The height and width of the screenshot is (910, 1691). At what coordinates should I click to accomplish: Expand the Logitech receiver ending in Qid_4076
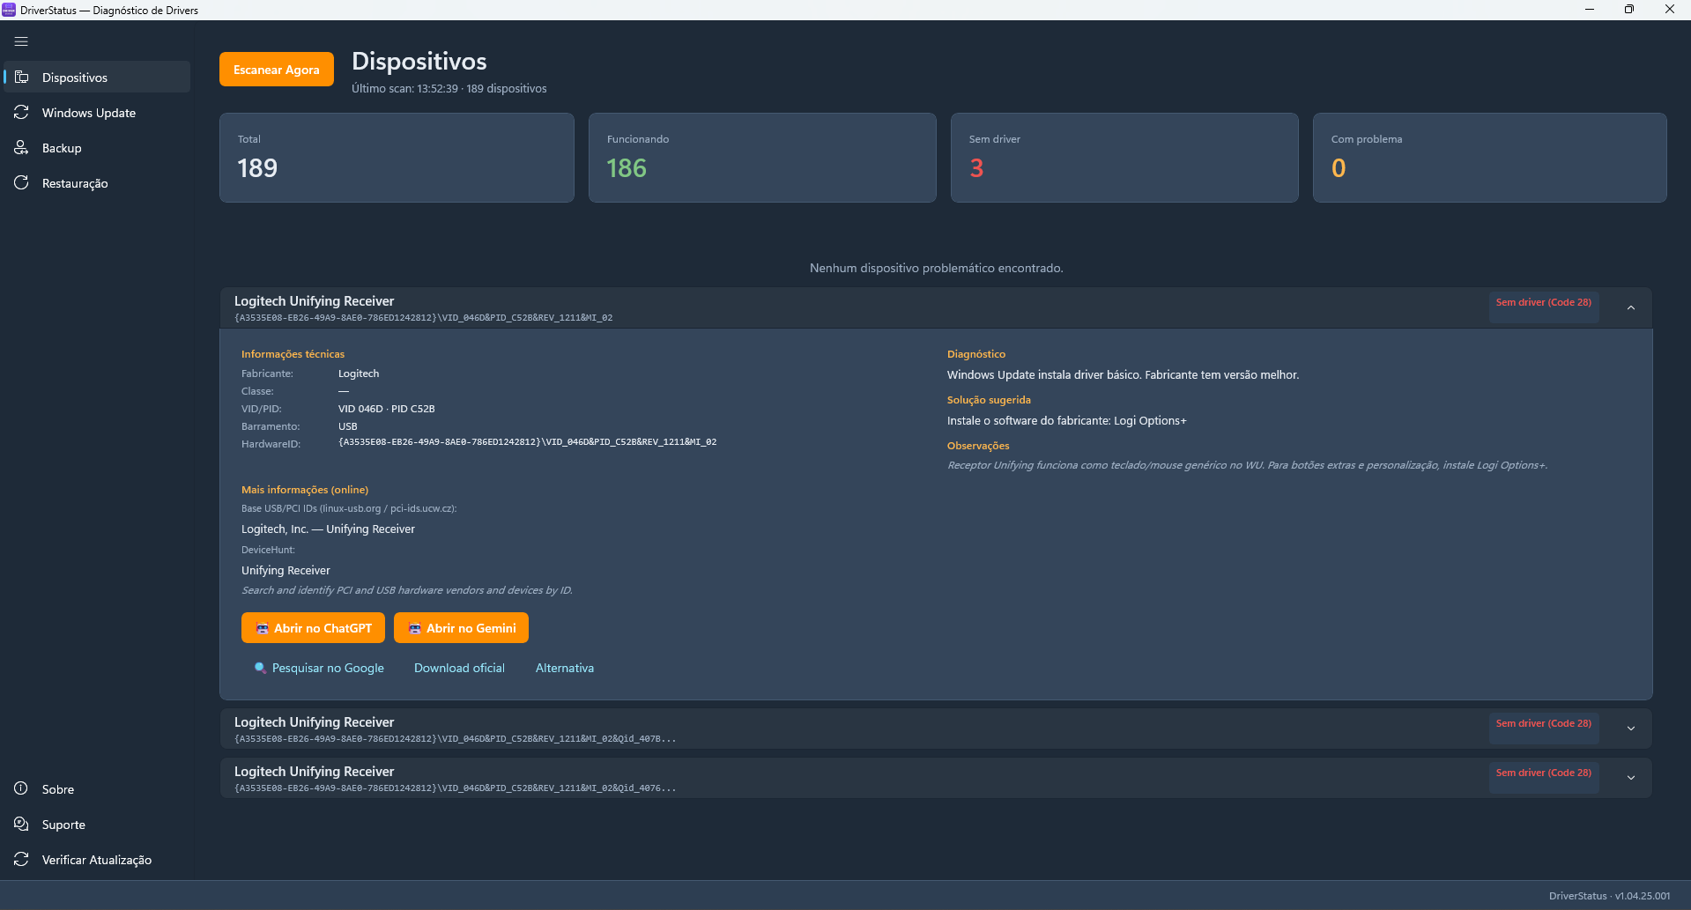1631,778
